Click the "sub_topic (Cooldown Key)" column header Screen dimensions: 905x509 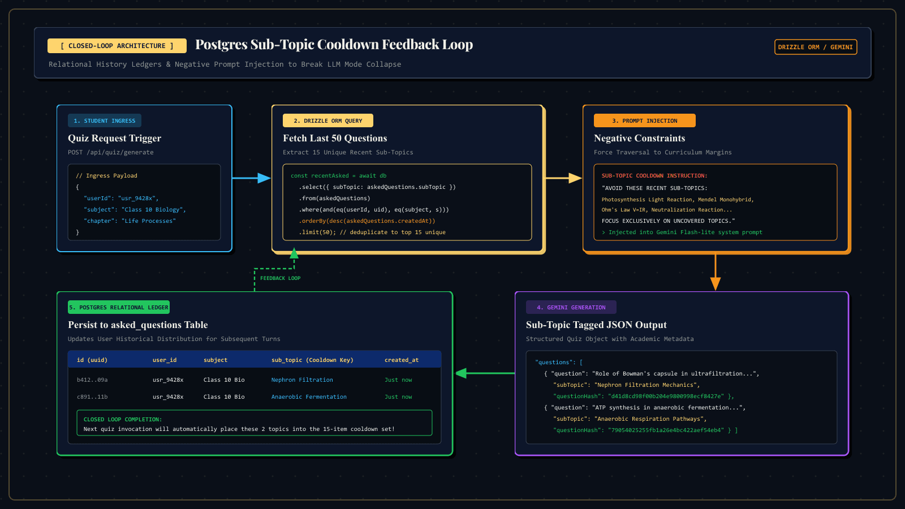312,360
